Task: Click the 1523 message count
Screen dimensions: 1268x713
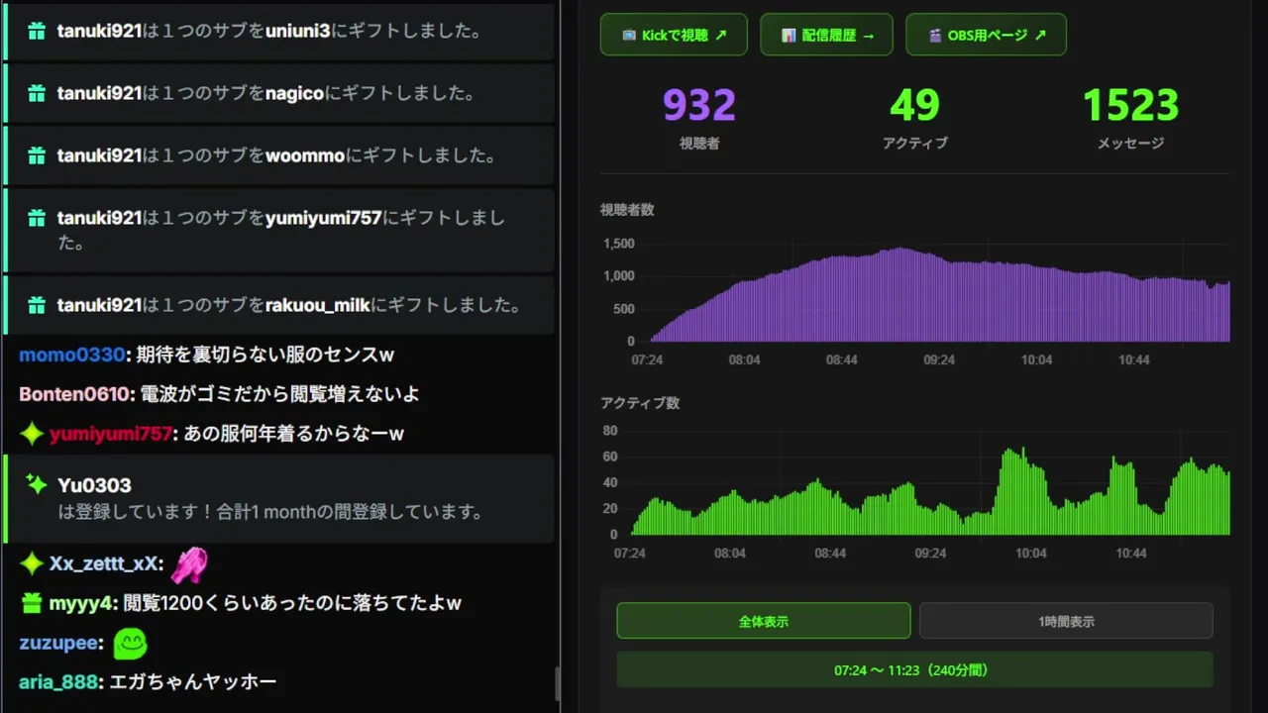Action: (x=1130, y=105)
